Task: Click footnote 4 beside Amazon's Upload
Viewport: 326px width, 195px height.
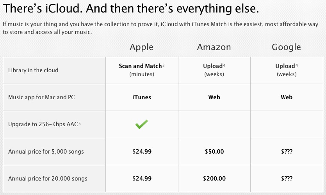Action: 224,65
